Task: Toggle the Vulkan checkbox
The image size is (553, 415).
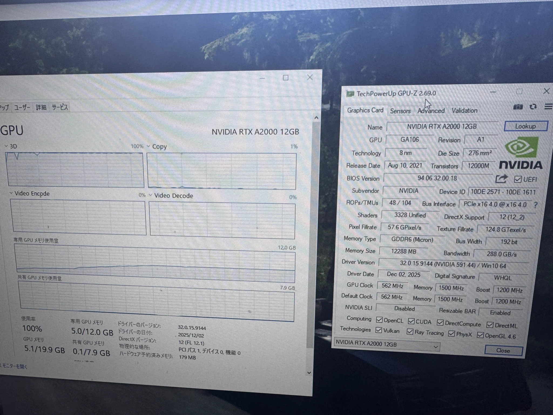Action: tap(379, 330)
